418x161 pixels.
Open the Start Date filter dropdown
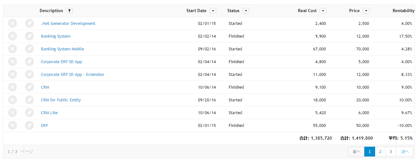[213, 11]
